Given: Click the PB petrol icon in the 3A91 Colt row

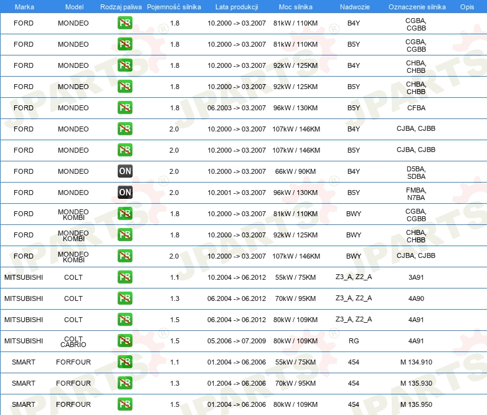Looking at the screenshot, I should tap(125, 277).
